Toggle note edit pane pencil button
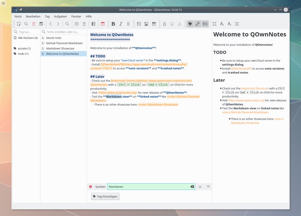The width and height of the screenshot is (301, 216). point(197,24)
